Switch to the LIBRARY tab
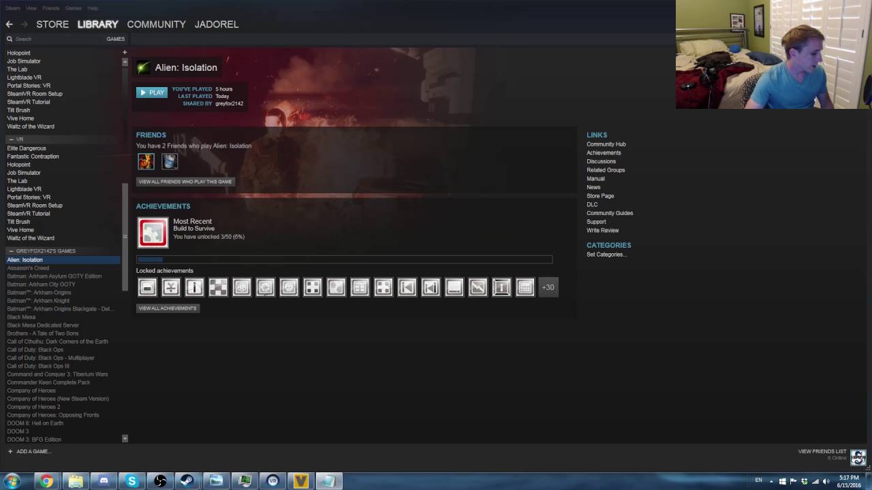Image resolution: width=872 pixels, height=490 pixels. click(97, 24)
